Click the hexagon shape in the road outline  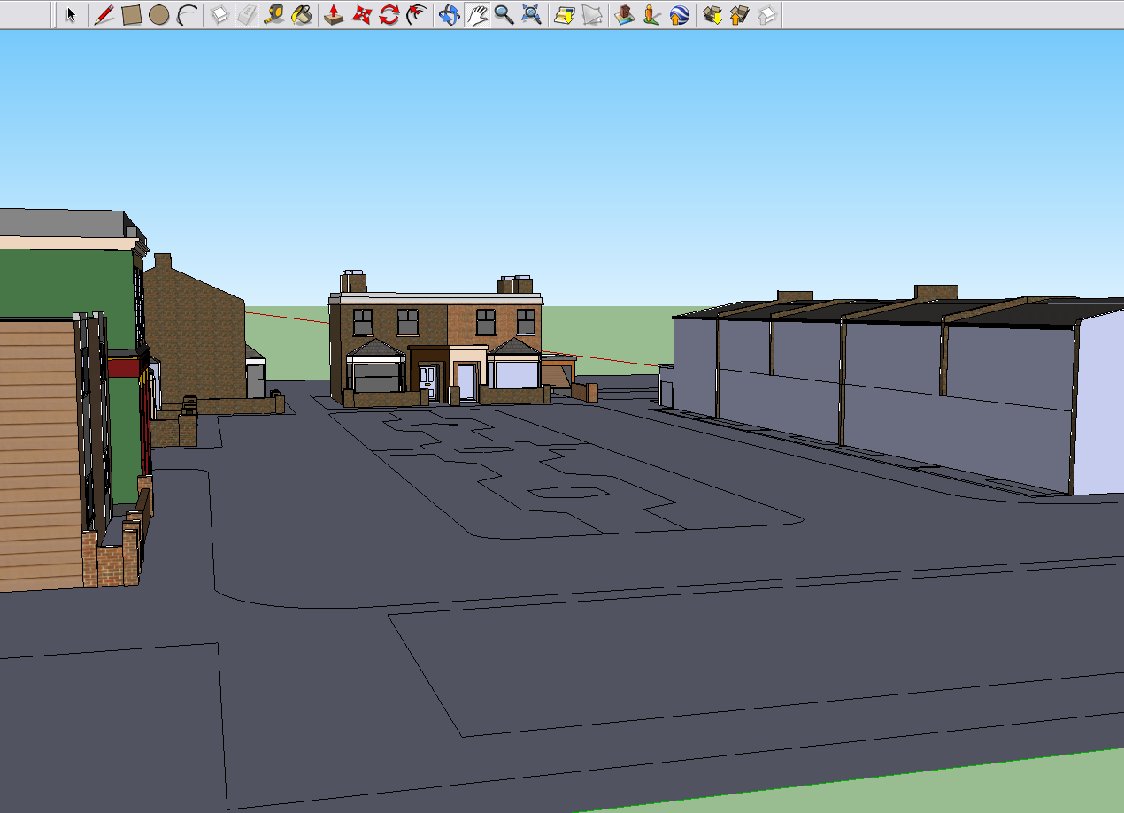[x=567, y=492]
